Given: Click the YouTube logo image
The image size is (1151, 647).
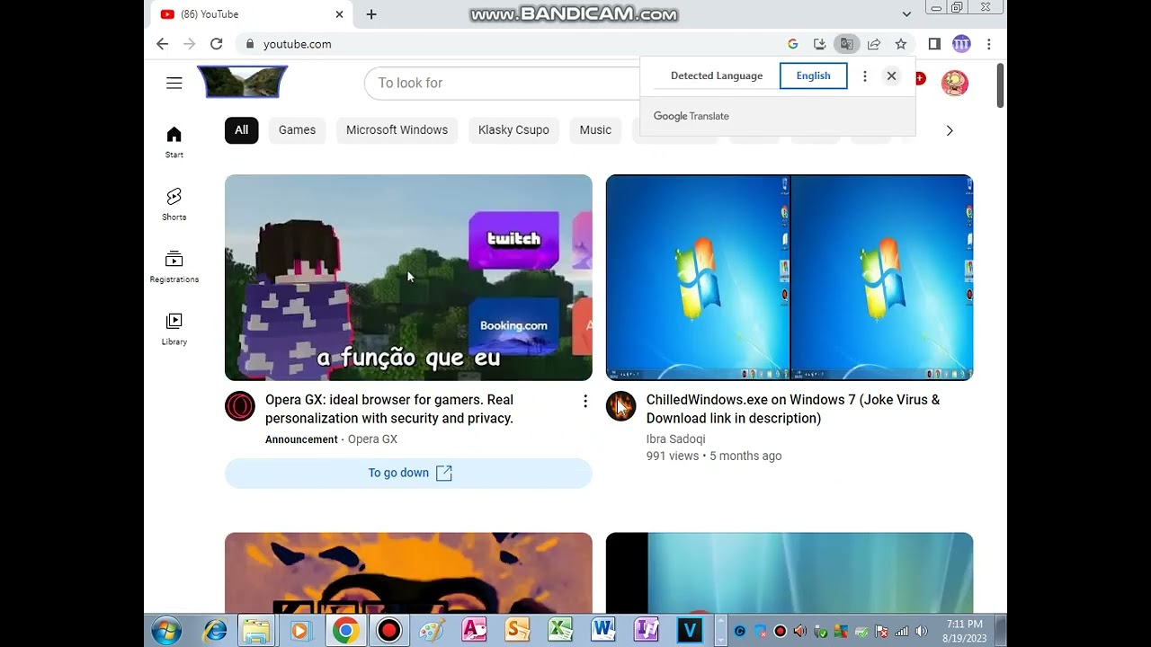Looking at the screenshot, I should point(243,82).
